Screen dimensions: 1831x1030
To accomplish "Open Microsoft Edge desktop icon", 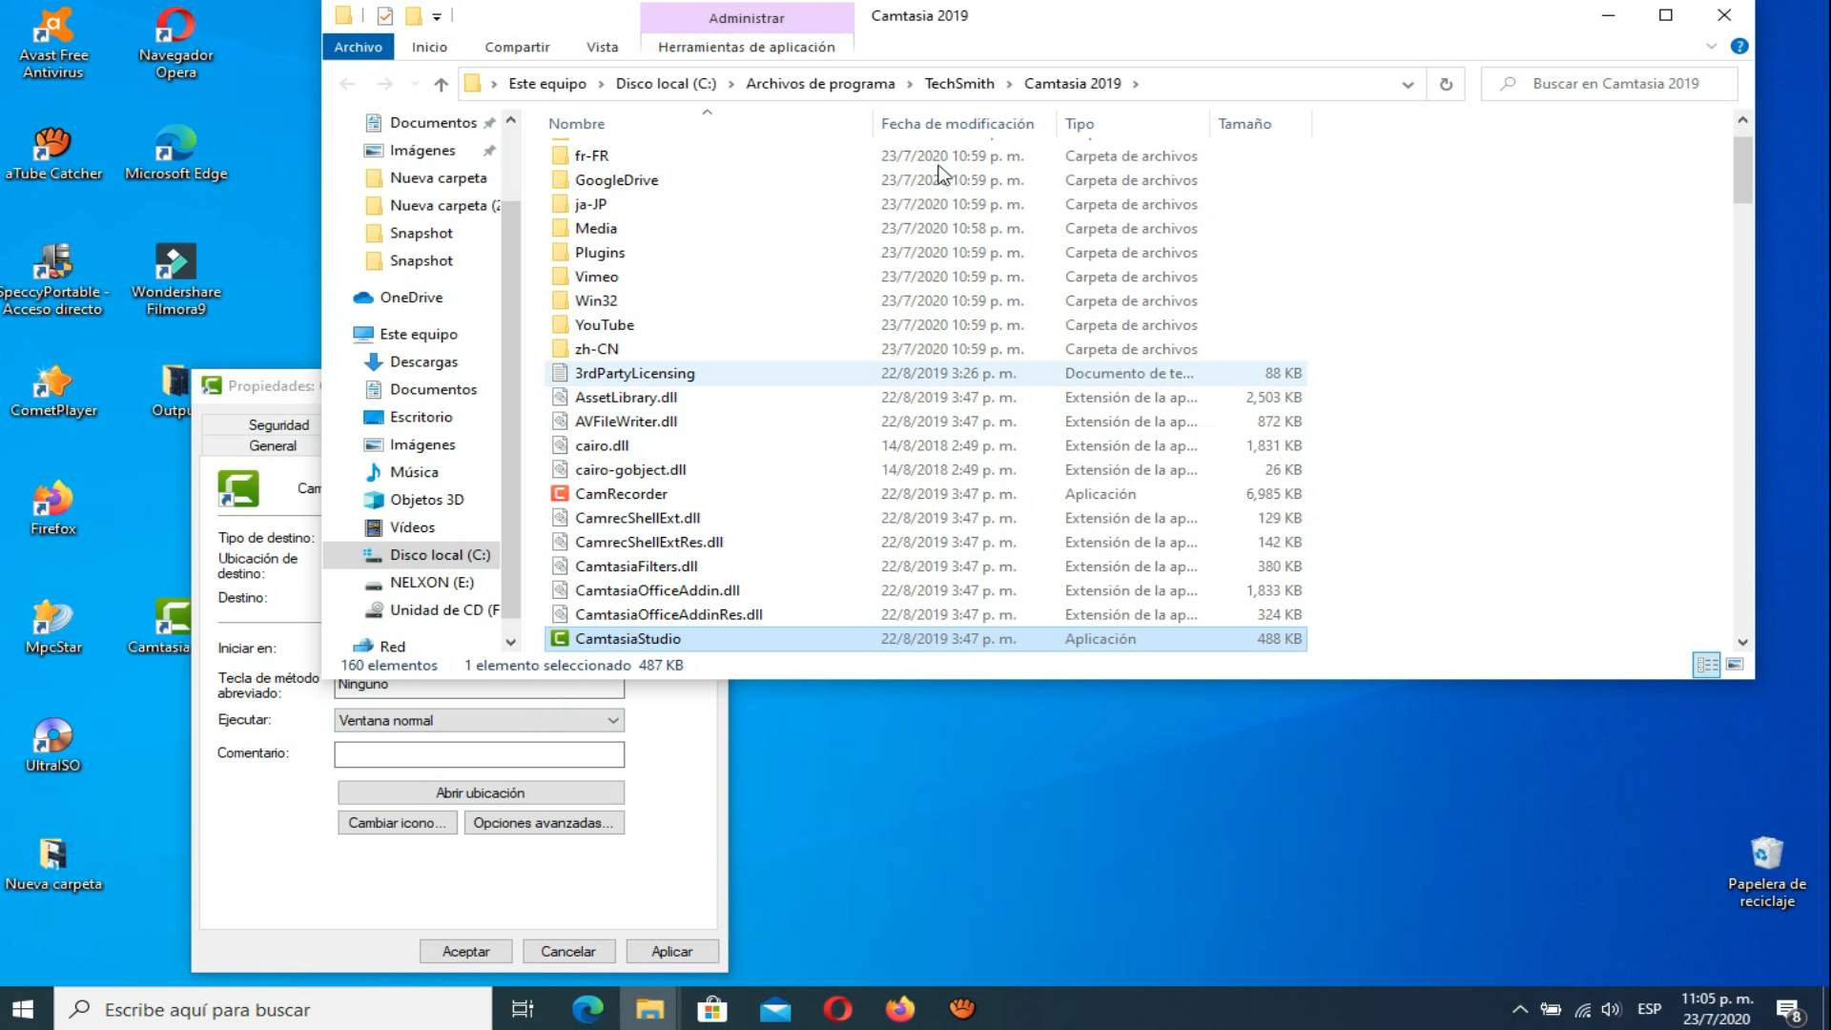I will tap(175, 153).
